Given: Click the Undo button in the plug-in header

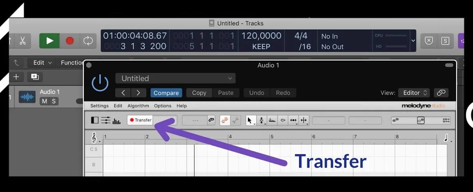Looking at the screenshot, I should (257, 93).
